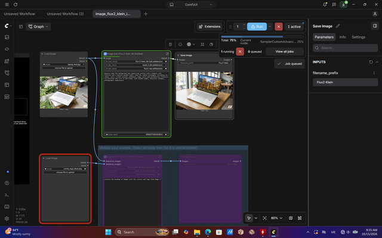Image resolution: width=382 pixels, height=238 pixels.
Task: Open the model library sidebar icon
Action: (7, 61)
